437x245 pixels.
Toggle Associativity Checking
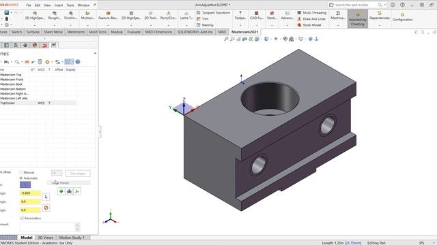[x=358, y=19]
